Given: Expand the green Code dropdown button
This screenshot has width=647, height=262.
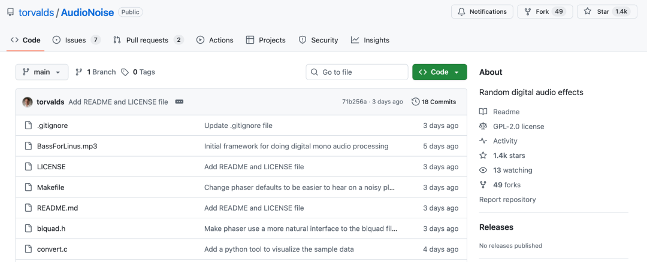Looking at the screenshot, I should coord(439,72).
